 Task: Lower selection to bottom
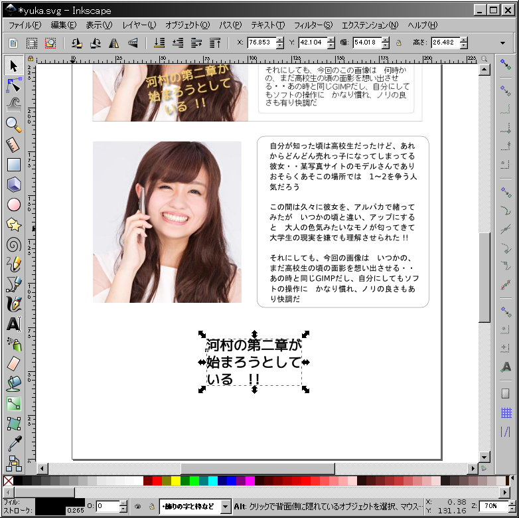point(159,43)
